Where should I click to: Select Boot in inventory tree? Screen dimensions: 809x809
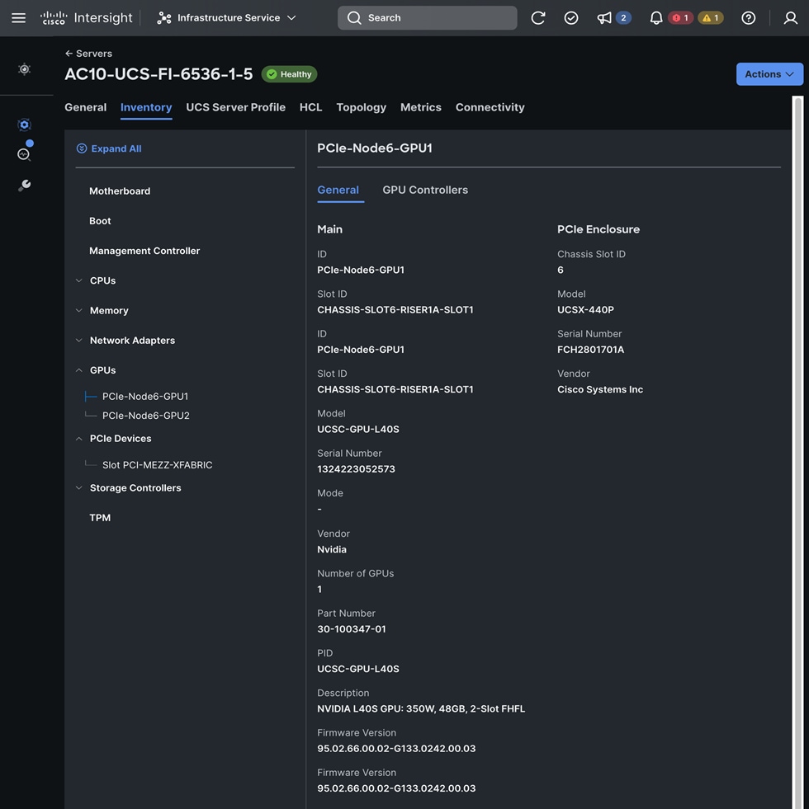[x=100, y=221]
